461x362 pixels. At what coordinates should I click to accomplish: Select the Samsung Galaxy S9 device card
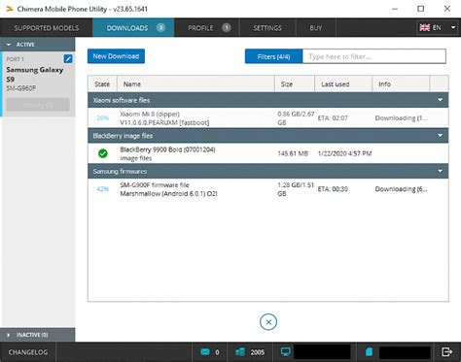click(38, 84)
